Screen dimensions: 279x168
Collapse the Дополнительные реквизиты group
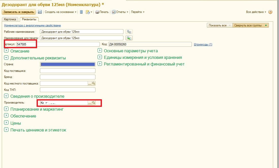6,58
